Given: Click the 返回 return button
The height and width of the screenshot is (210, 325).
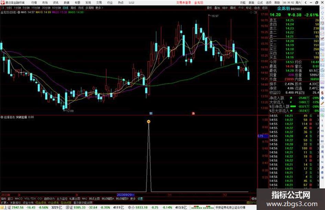Looking at the screenshot, I should [x=265, y=8].
